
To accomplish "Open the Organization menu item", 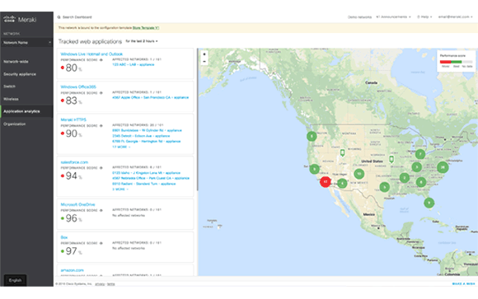I will tap(15, 124).
